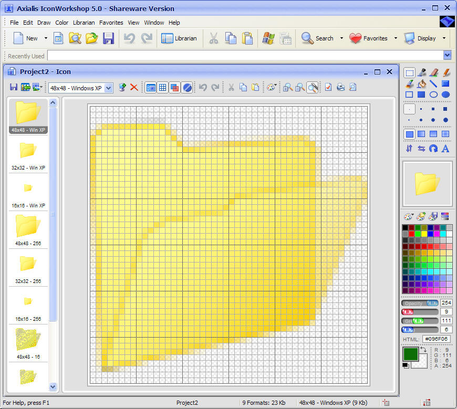Select the Paint Bucket fill tool
The width and height of the screenshot is (457, 409).
[423, 83]
